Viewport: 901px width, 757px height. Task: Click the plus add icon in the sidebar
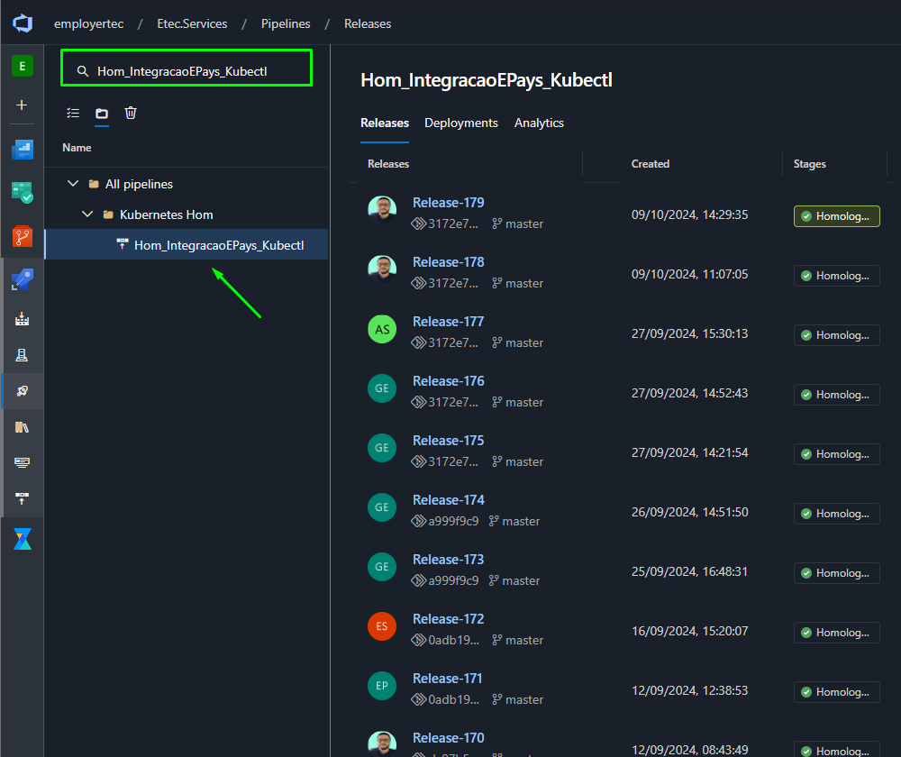(22, 105)
